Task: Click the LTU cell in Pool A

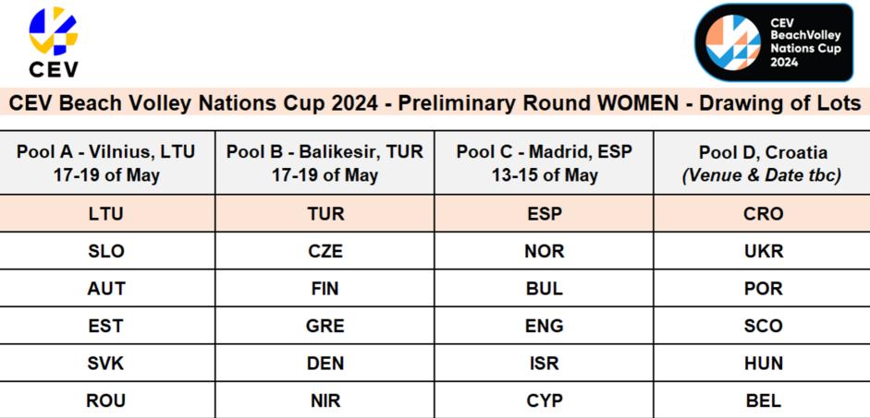Action: pyautogui.click(x=106, y=214)
